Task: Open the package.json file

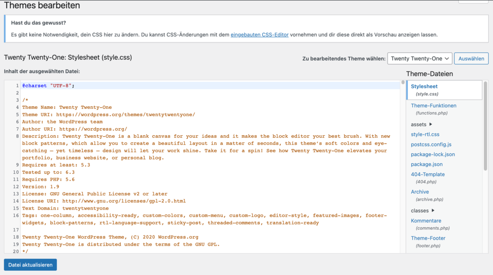Action: pyautogui.click(x=427, y=164)
